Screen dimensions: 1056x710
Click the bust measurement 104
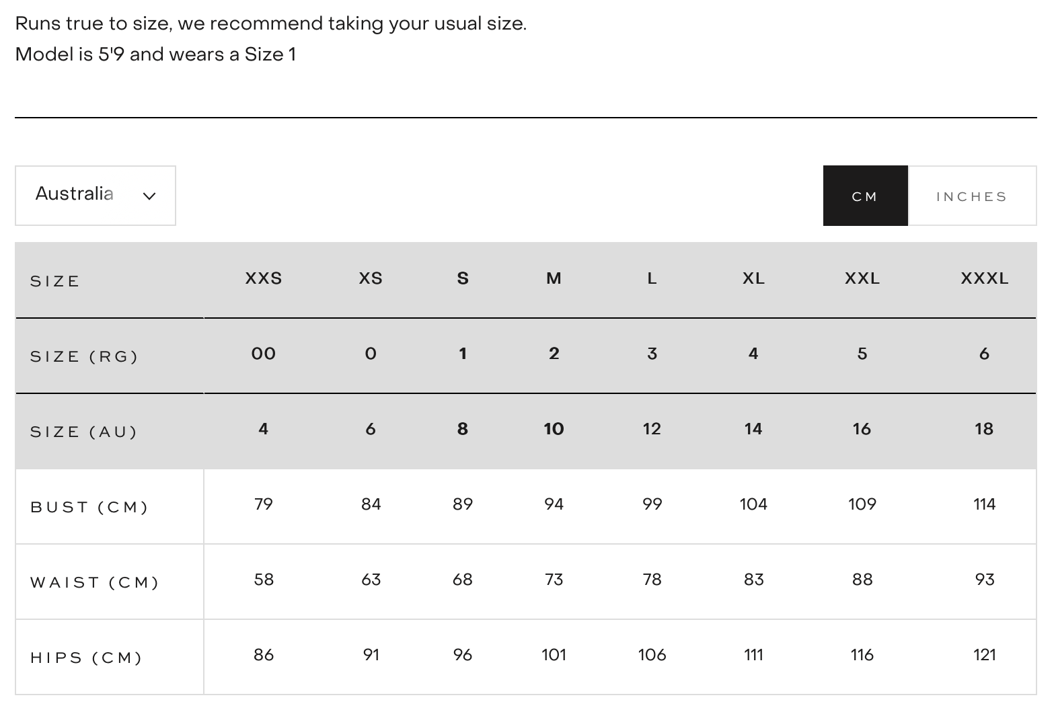tap(753, 504)
